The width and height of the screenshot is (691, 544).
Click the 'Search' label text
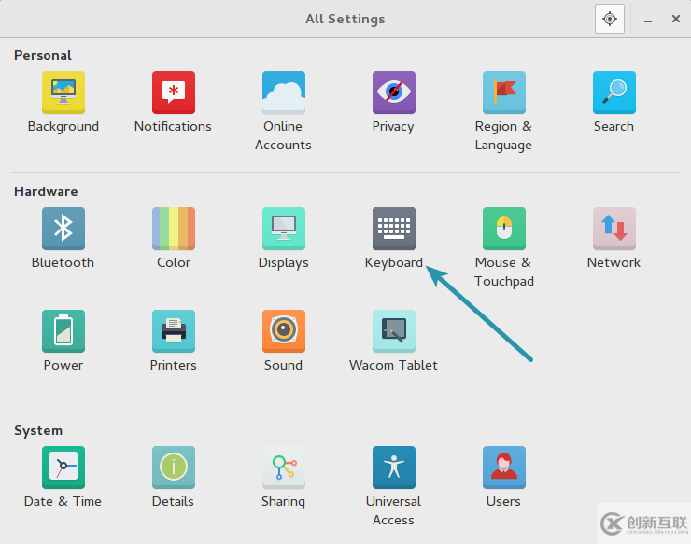613,126
